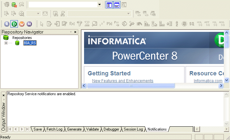Click the disconnect repository database icon
The width and height of the screenshot is (230, 140).
[14, 5]
